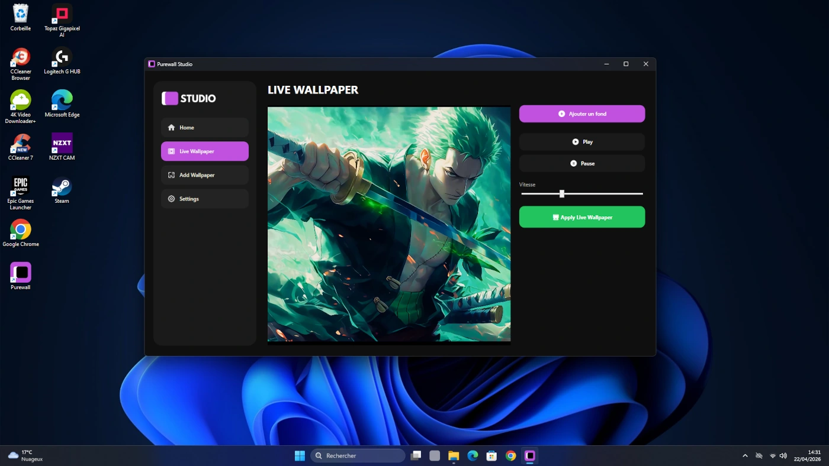Select Live Wallpaper sidebar item
The width and height of the screenshot is (829, 466).
tap(204, 151)
